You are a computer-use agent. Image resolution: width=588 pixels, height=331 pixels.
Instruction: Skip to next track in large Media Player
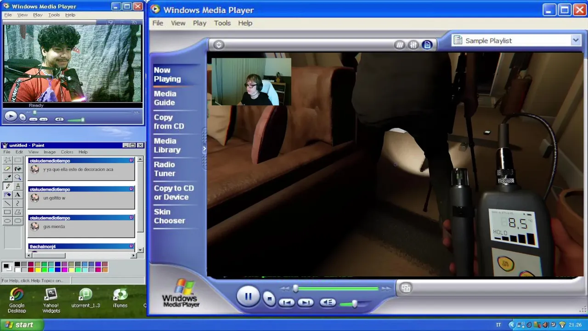click(305, 302)
